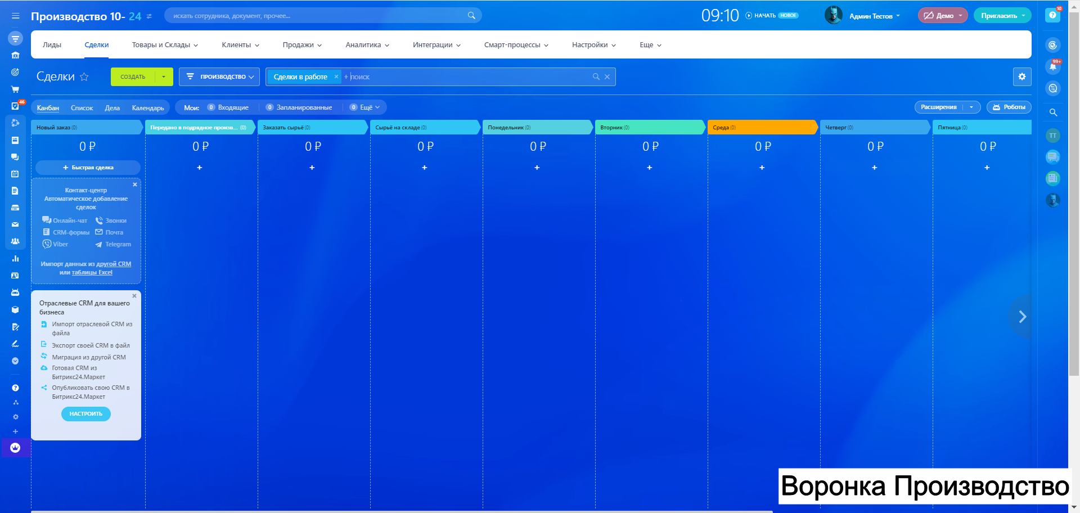
Task: Click the global search field at top
Action: pyautogui.click(x=323, y=16)
